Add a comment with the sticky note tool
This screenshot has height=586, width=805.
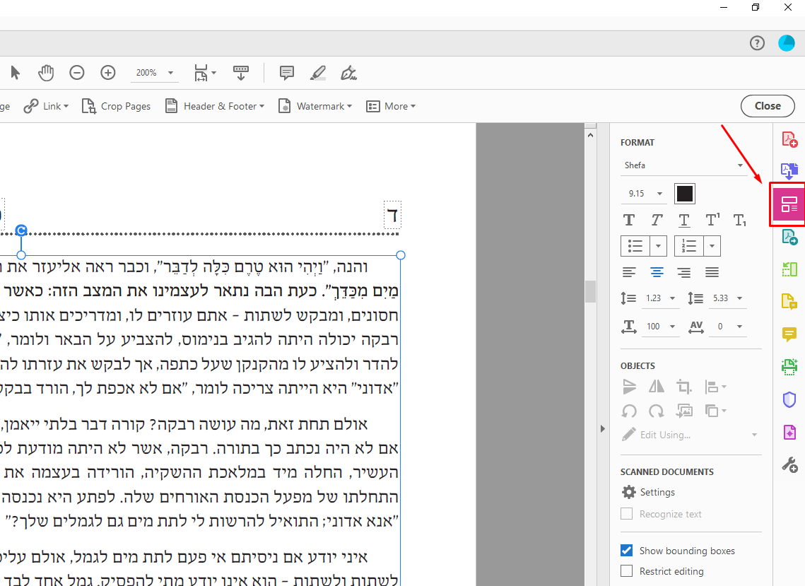tap(287, 73)
